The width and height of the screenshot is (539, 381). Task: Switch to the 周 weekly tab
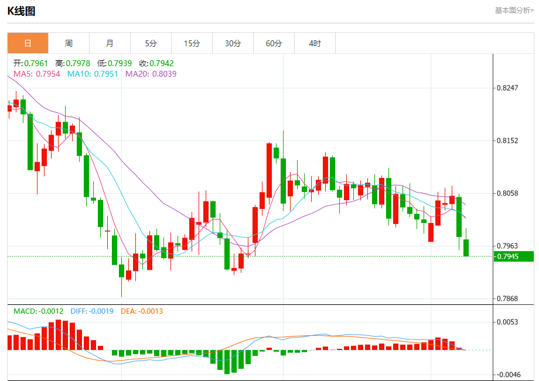69,43
